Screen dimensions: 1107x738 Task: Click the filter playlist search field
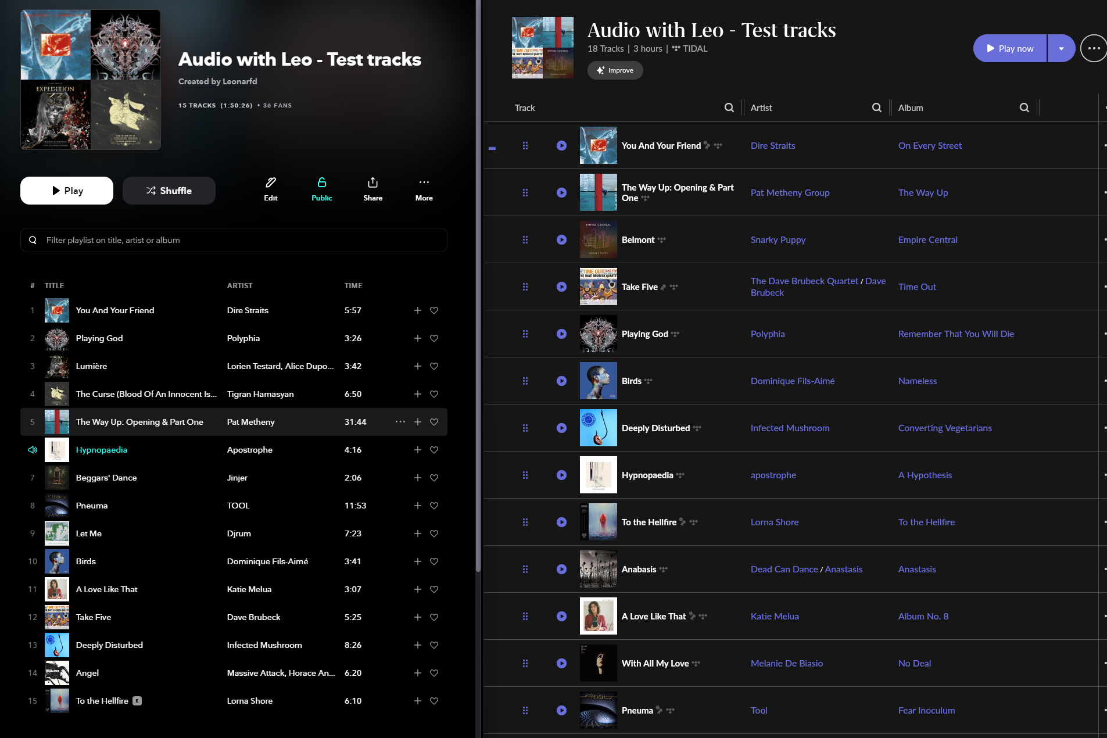pyautogui.click(x=234, y=240)
